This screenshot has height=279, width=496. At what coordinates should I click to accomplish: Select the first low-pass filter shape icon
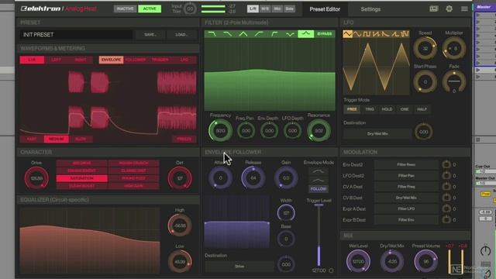pyautogui.click(x=212, y=34)
